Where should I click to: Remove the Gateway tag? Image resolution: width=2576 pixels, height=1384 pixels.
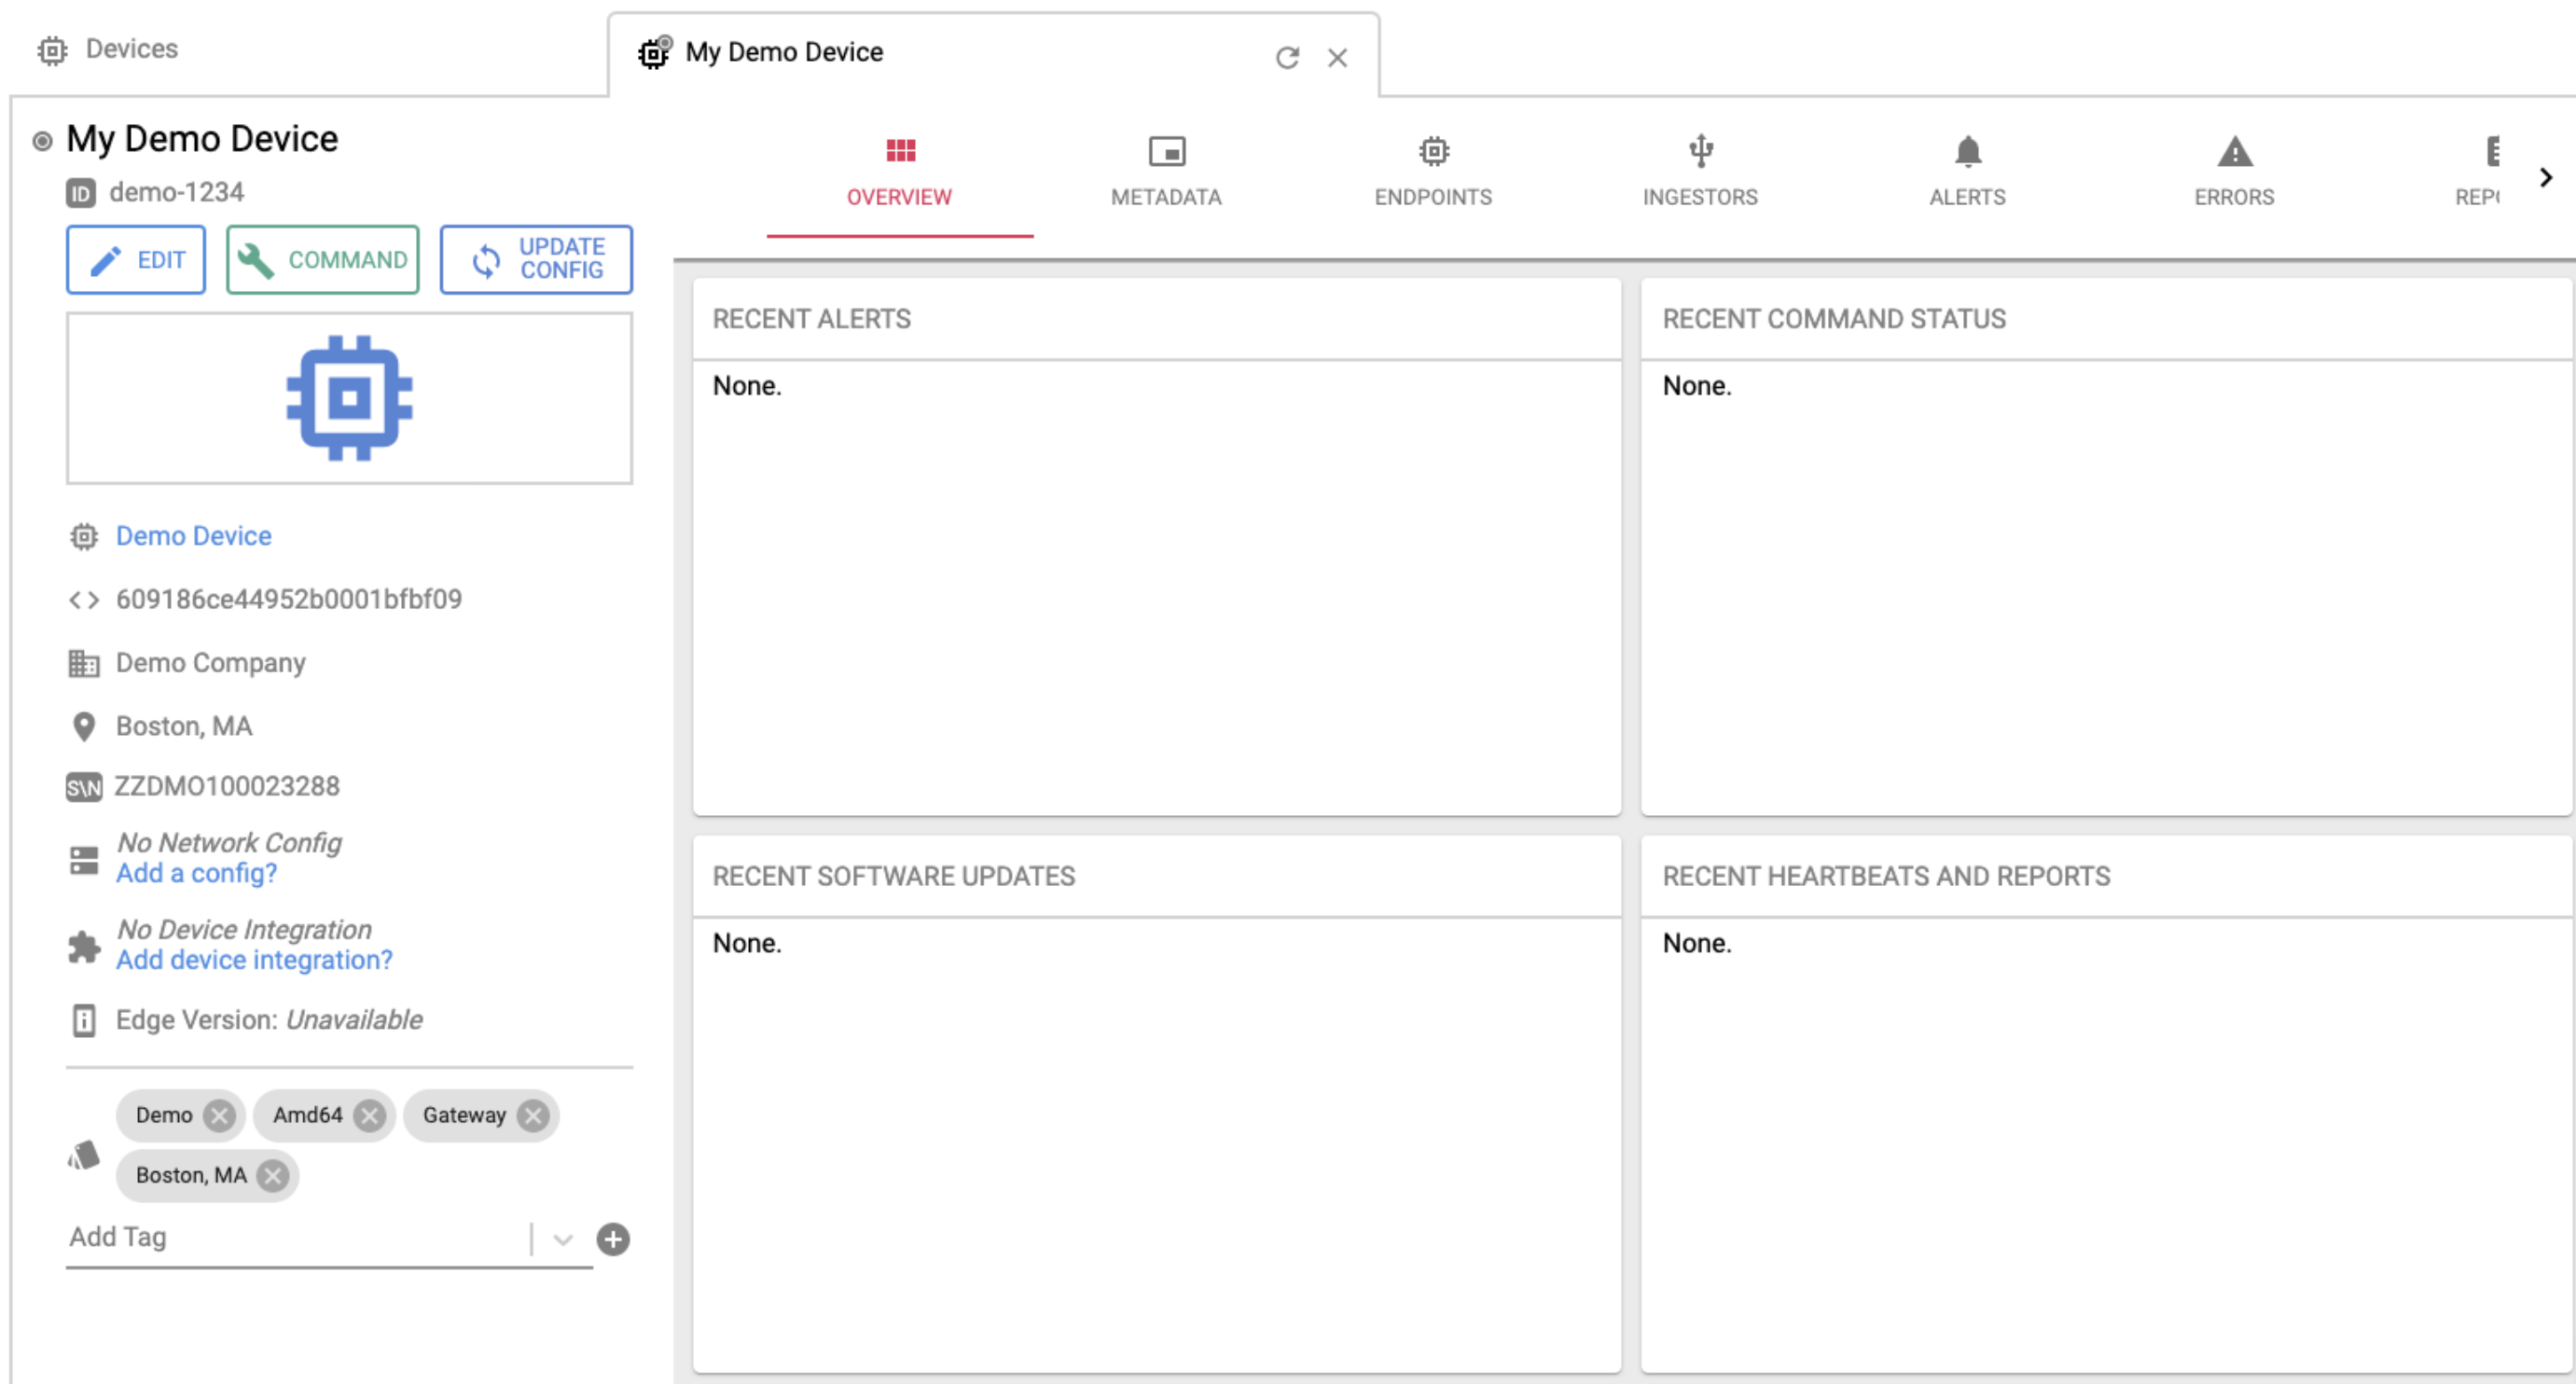coord(534,1115)
